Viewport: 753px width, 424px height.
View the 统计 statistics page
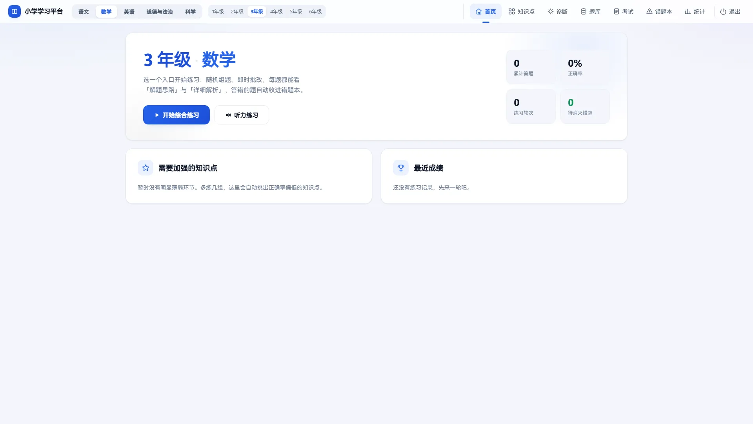pos(695,11)
